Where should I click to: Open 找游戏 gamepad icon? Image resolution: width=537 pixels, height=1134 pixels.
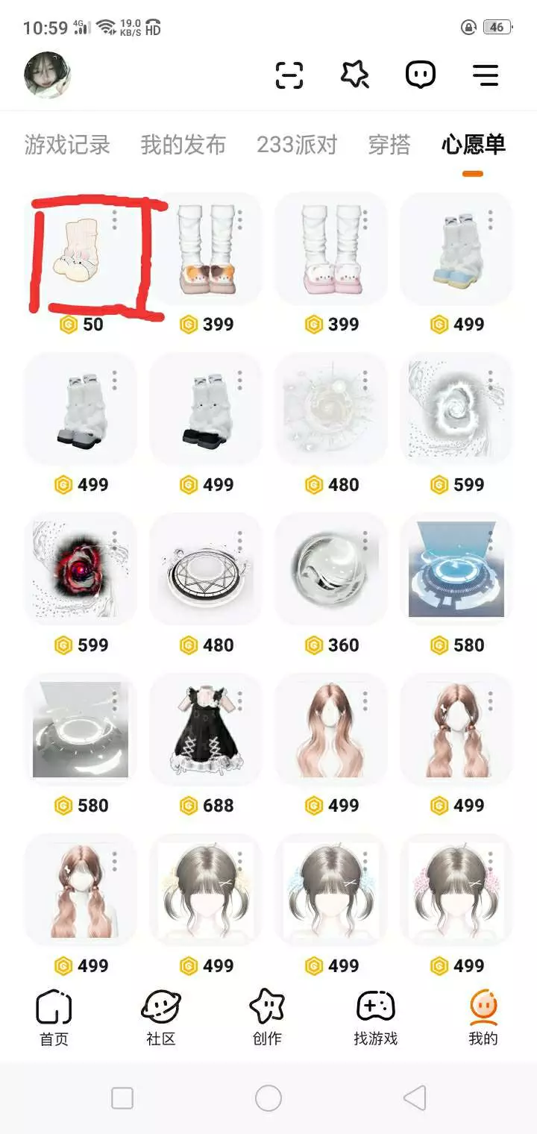coord(375,1018)
